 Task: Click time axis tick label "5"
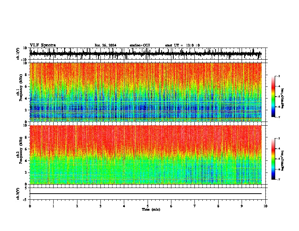click(x=148, y=206)
